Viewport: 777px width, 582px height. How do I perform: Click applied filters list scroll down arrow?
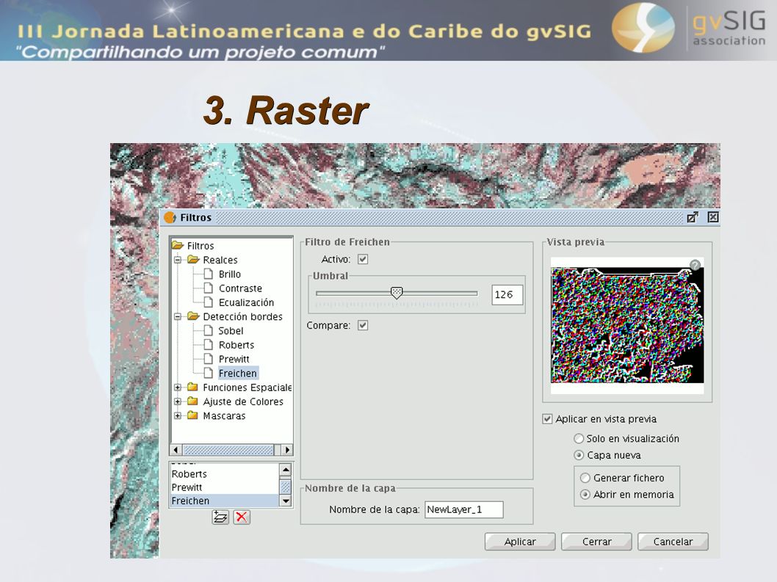286,501
